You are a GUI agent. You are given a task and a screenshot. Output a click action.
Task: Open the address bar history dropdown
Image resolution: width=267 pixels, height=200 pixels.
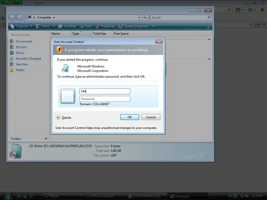click(139, 17)
